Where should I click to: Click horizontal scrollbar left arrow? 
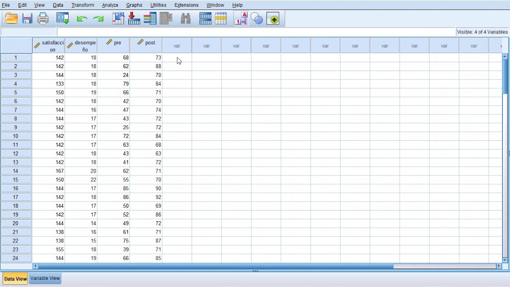tap(35, 266)
